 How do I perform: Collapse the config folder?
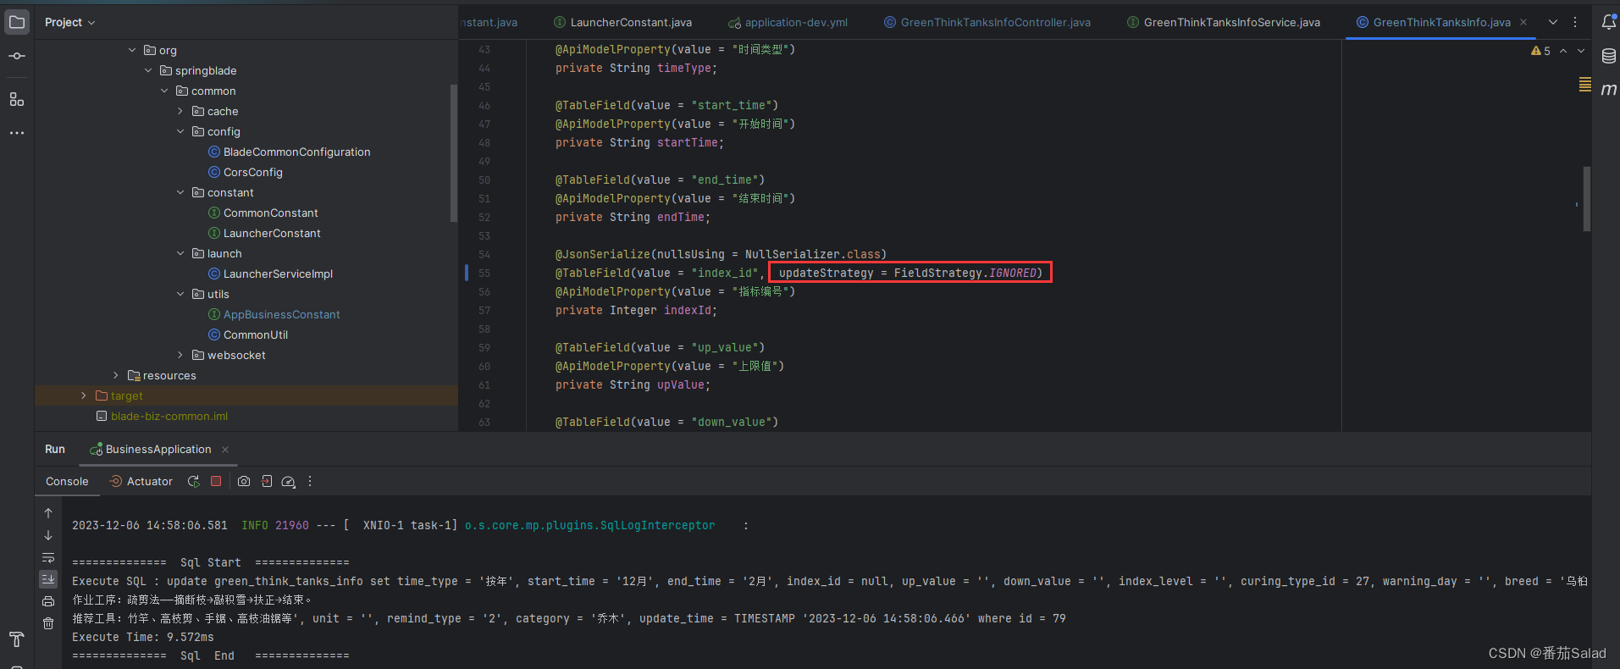pyautogui.click(x=180, y=131)
